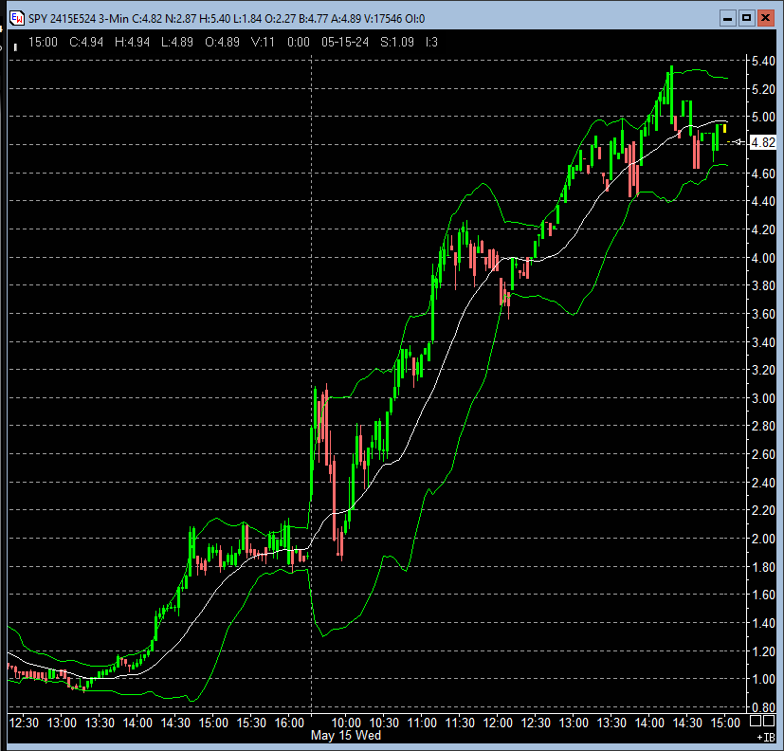
Task: Click the 15:30 time axis label
Action: pyautogui.click(x=251, y=723)
